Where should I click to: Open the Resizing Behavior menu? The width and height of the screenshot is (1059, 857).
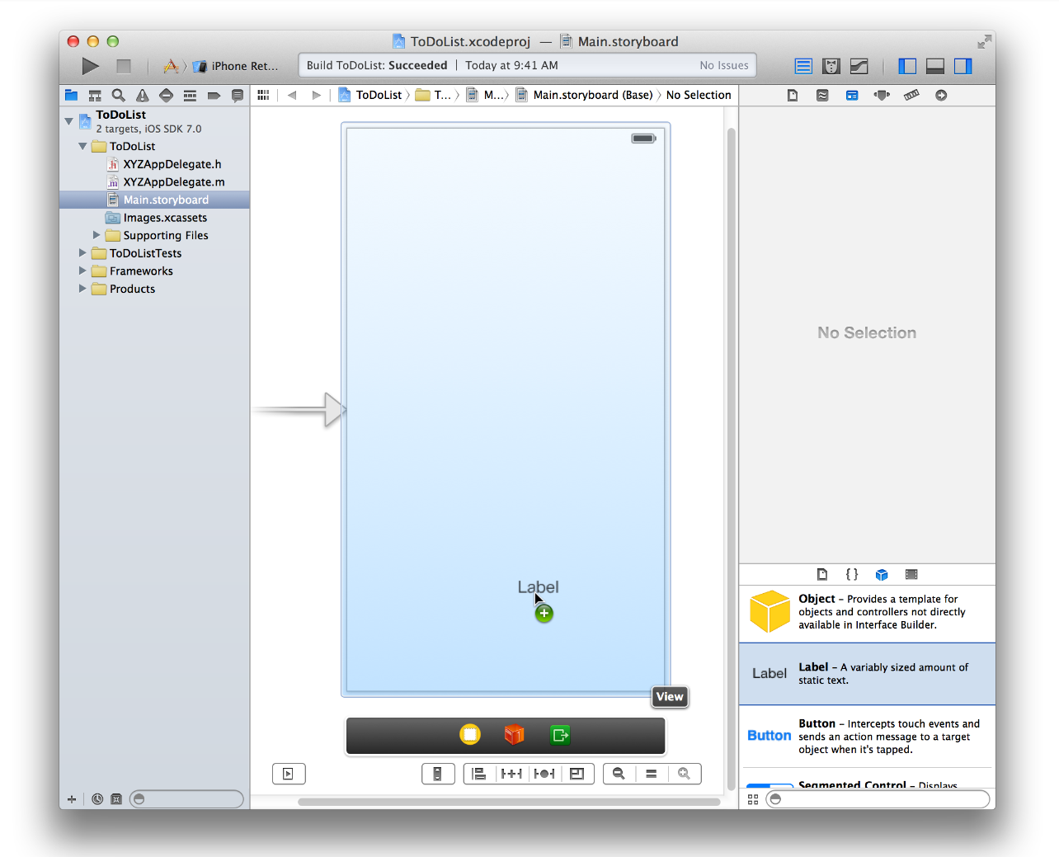pyautogui.click(x=577, y=774)
